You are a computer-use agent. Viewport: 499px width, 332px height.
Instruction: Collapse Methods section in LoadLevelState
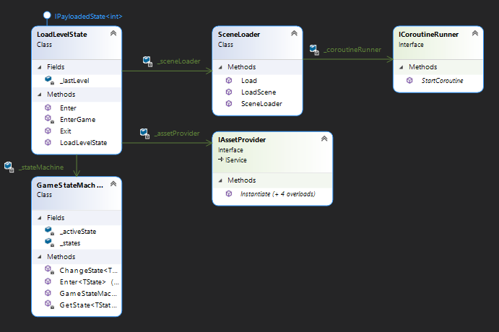click(40, 95)
